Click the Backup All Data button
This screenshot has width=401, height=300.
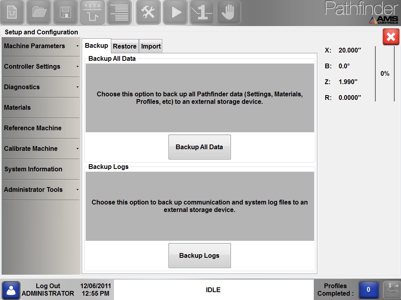point(199,147)
